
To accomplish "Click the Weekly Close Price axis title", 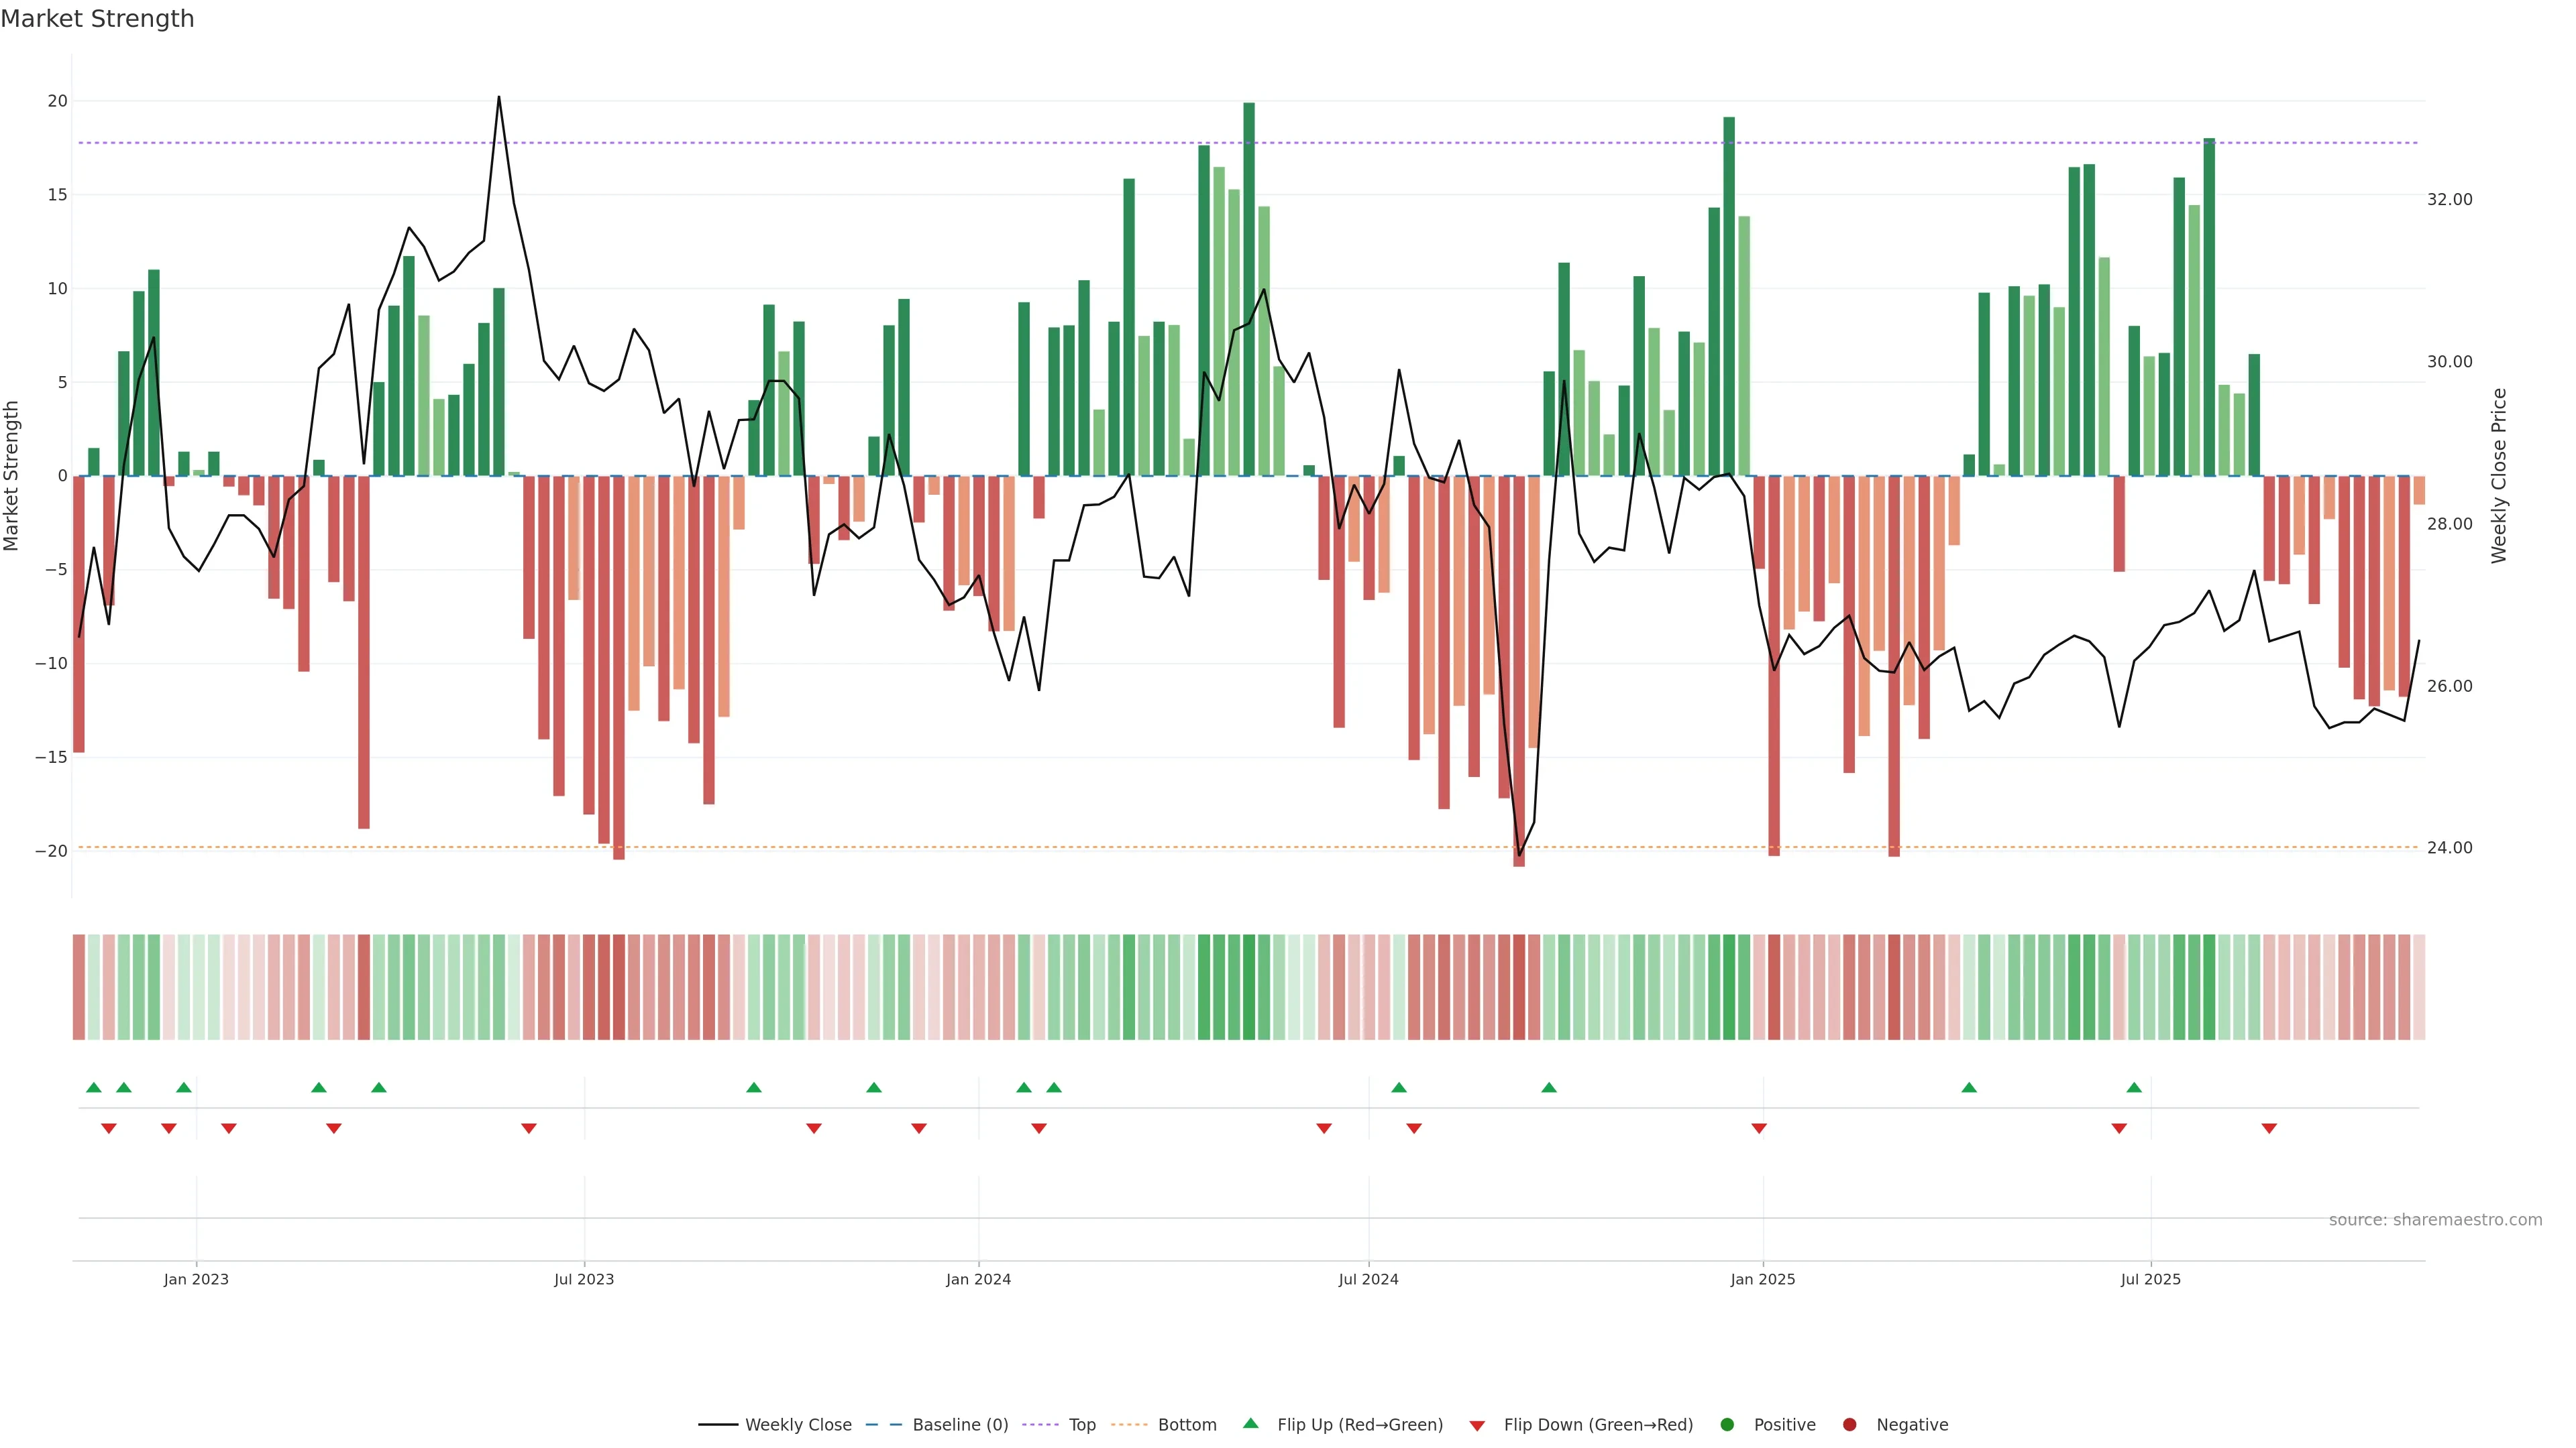I will coord(2499,476).
